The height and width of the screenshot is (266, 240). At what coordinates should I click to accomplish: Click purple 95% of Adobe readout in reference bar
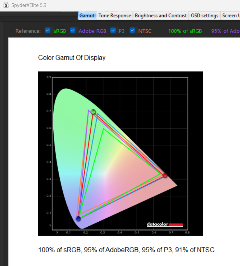(x=225, y=31)
